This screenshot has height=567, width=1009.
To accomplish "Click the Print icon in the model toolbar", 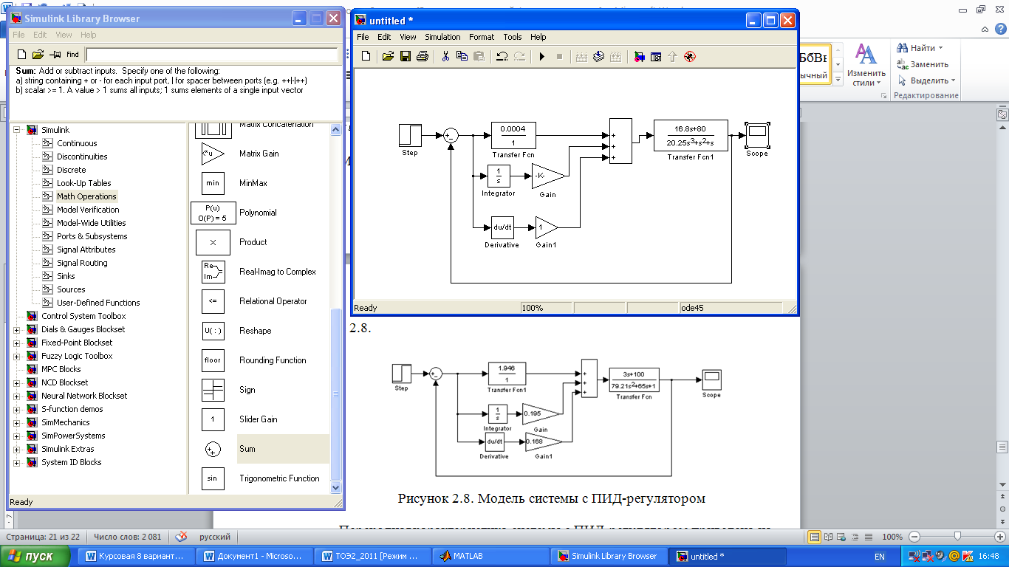I will pyautogui.click(x=422, y=56).
